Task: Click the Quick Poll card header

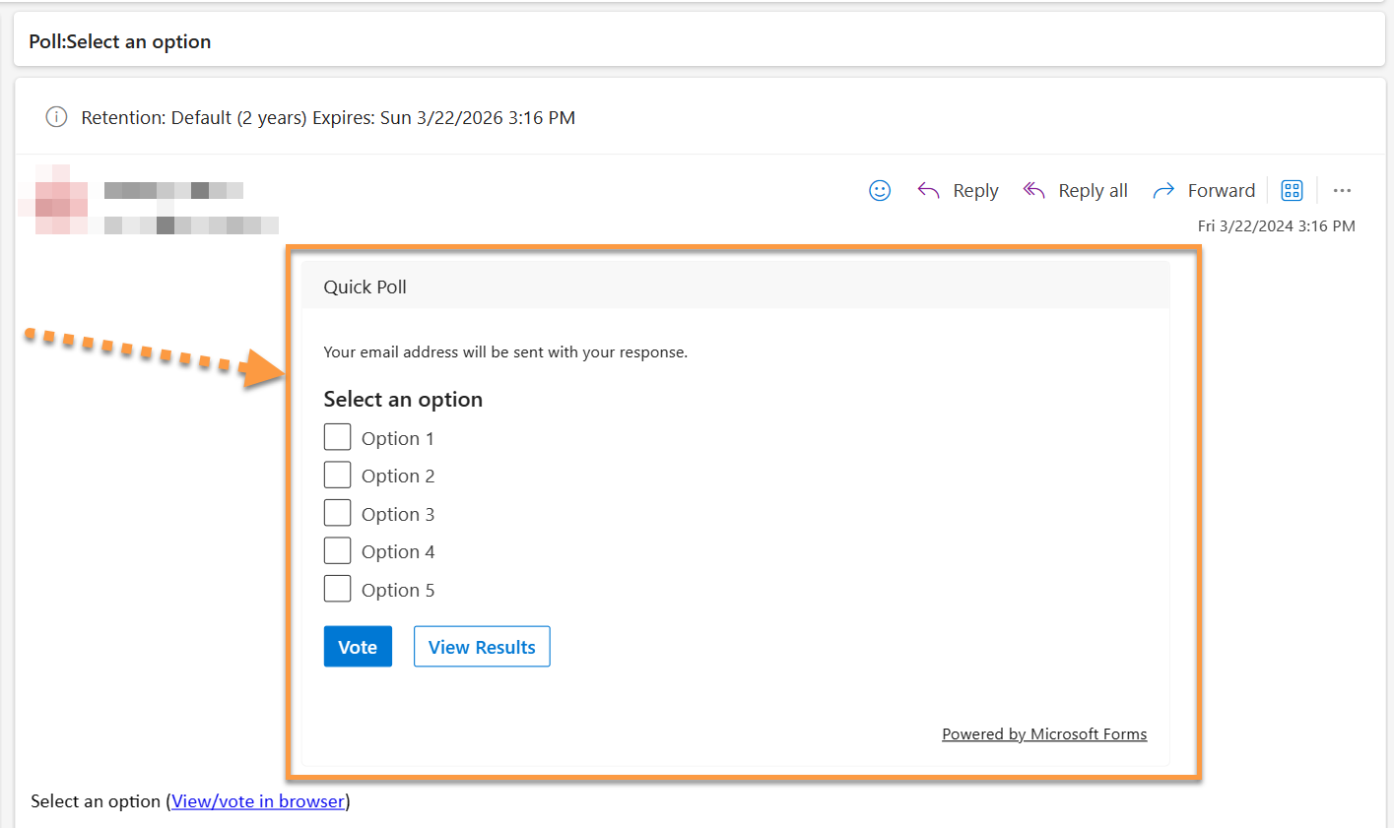Action: click(x=735, y=287)
